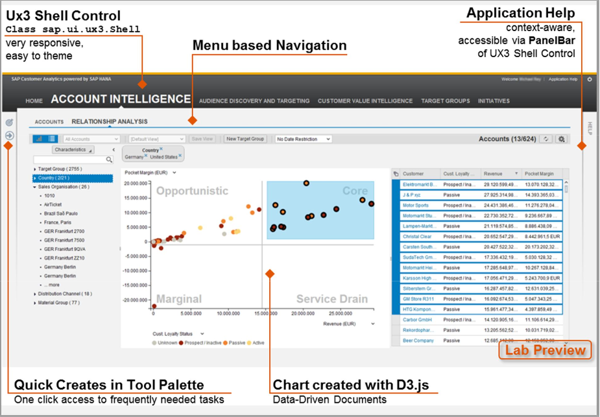Remove the United States filter tag
This screenshot has width=600, height=417.
point(179,156)
